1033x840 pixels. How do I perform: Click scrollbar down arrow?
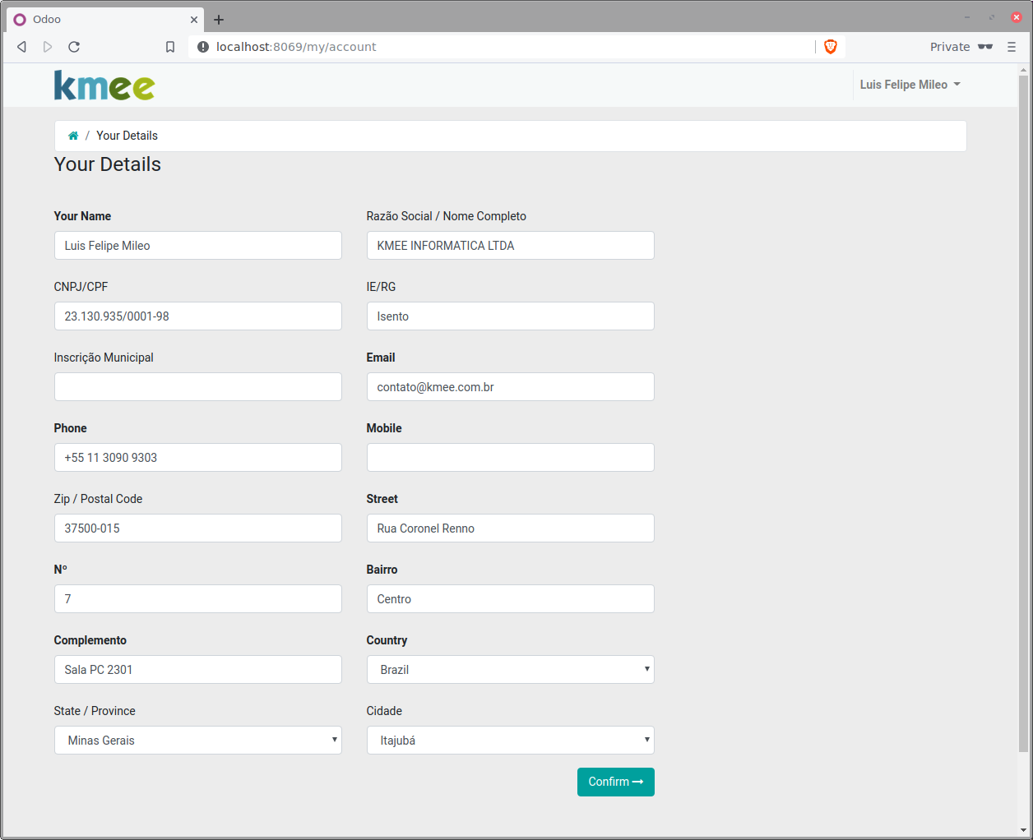click(1024, 830)
